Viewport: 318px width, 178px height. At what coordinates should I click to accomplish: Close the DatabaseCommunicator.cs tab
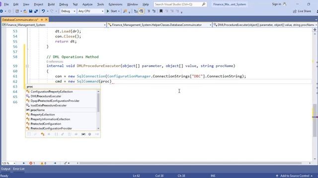click(x=46, y=20)
